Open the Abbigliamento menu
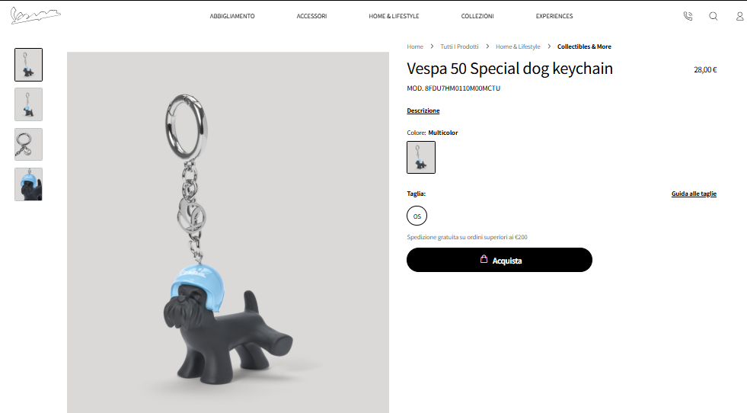 pos(232,16)
